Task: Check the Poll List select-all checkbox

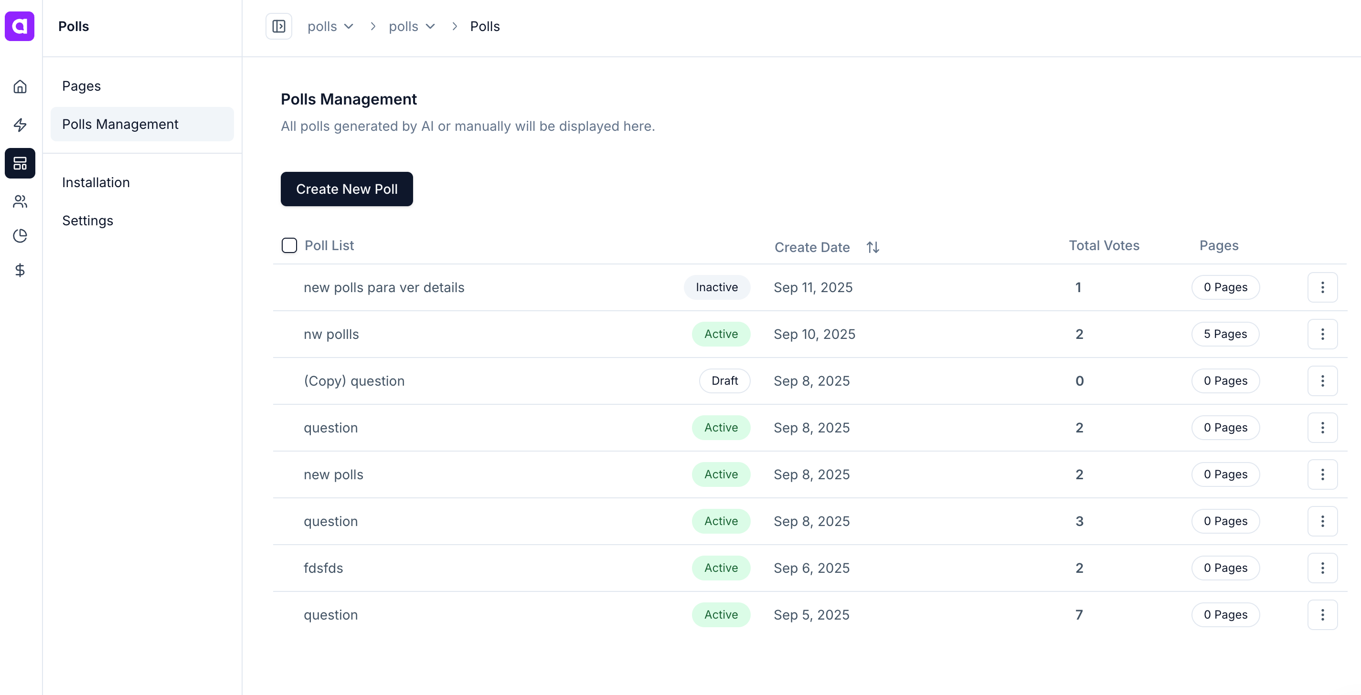Action: point(289,245)
